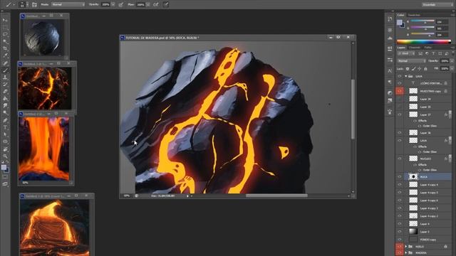Image resolution: width=456 pixels, height=256 pixels.
Task: Click Outer Glow effect under Lava layer
Action: click(430, 151)
